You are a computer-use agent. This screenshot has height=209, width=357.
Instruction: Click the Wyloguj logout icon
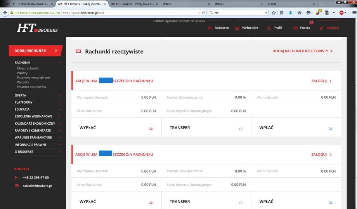tap(321, 28)
